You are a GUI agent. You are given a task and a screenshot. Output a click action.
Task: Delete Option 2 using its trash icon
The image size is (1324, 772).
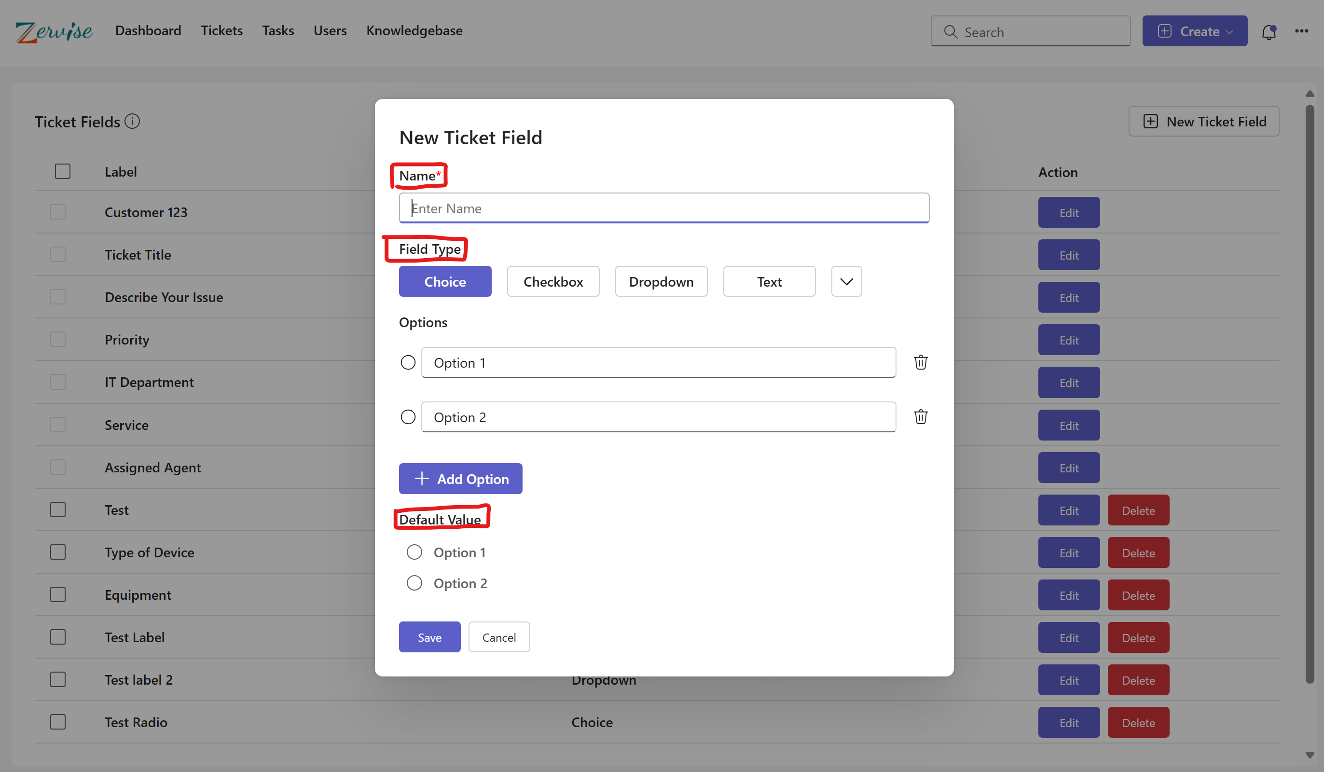[x=921, y=417]
